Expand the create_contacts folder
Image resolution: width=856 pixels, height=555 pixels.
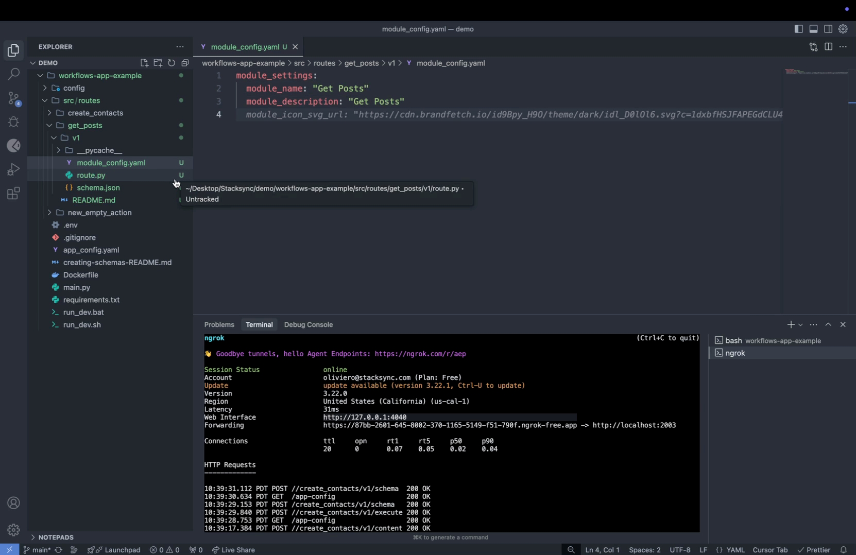(95, 113)
